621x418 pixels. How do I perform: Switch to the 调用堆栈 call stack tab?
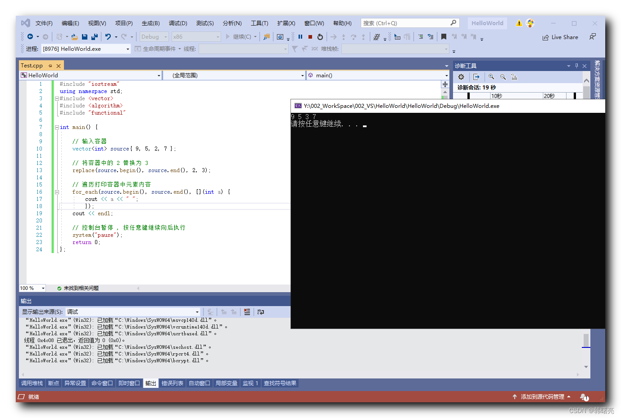(32, 383)
